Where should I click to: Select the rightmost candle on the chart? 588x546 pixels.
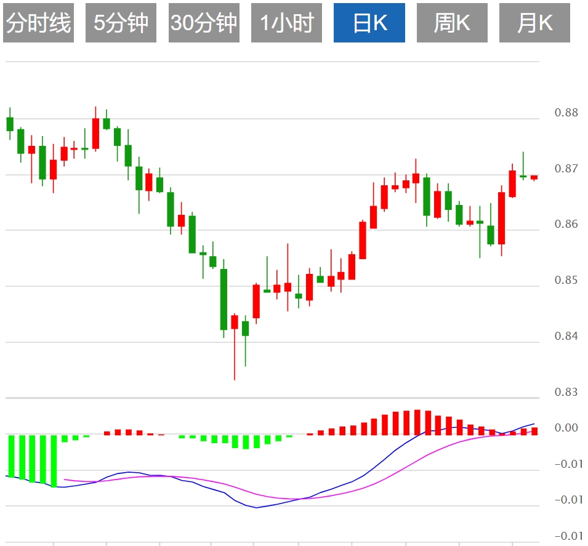click(x=534, y=177)
